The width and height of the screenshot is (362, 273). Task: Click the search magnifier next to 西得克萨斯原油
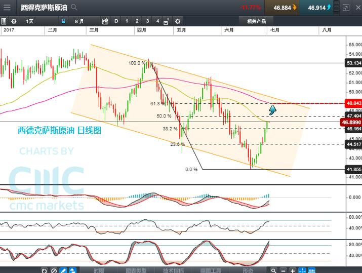click(x=74, y=8)
